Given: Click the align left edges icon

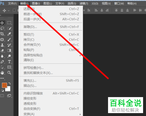Looking at the screenshot, I should pos(96,10).
